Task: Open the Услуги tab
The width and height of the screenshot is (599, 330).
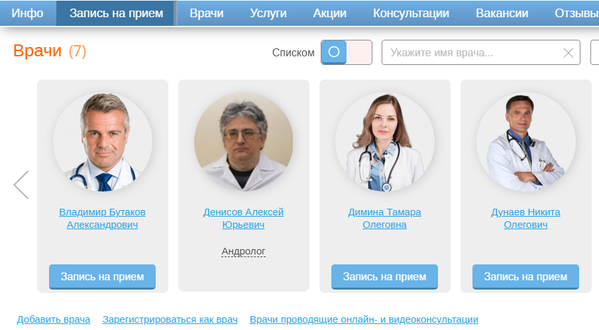Action: pyautogui.click(x=268, y=13)
